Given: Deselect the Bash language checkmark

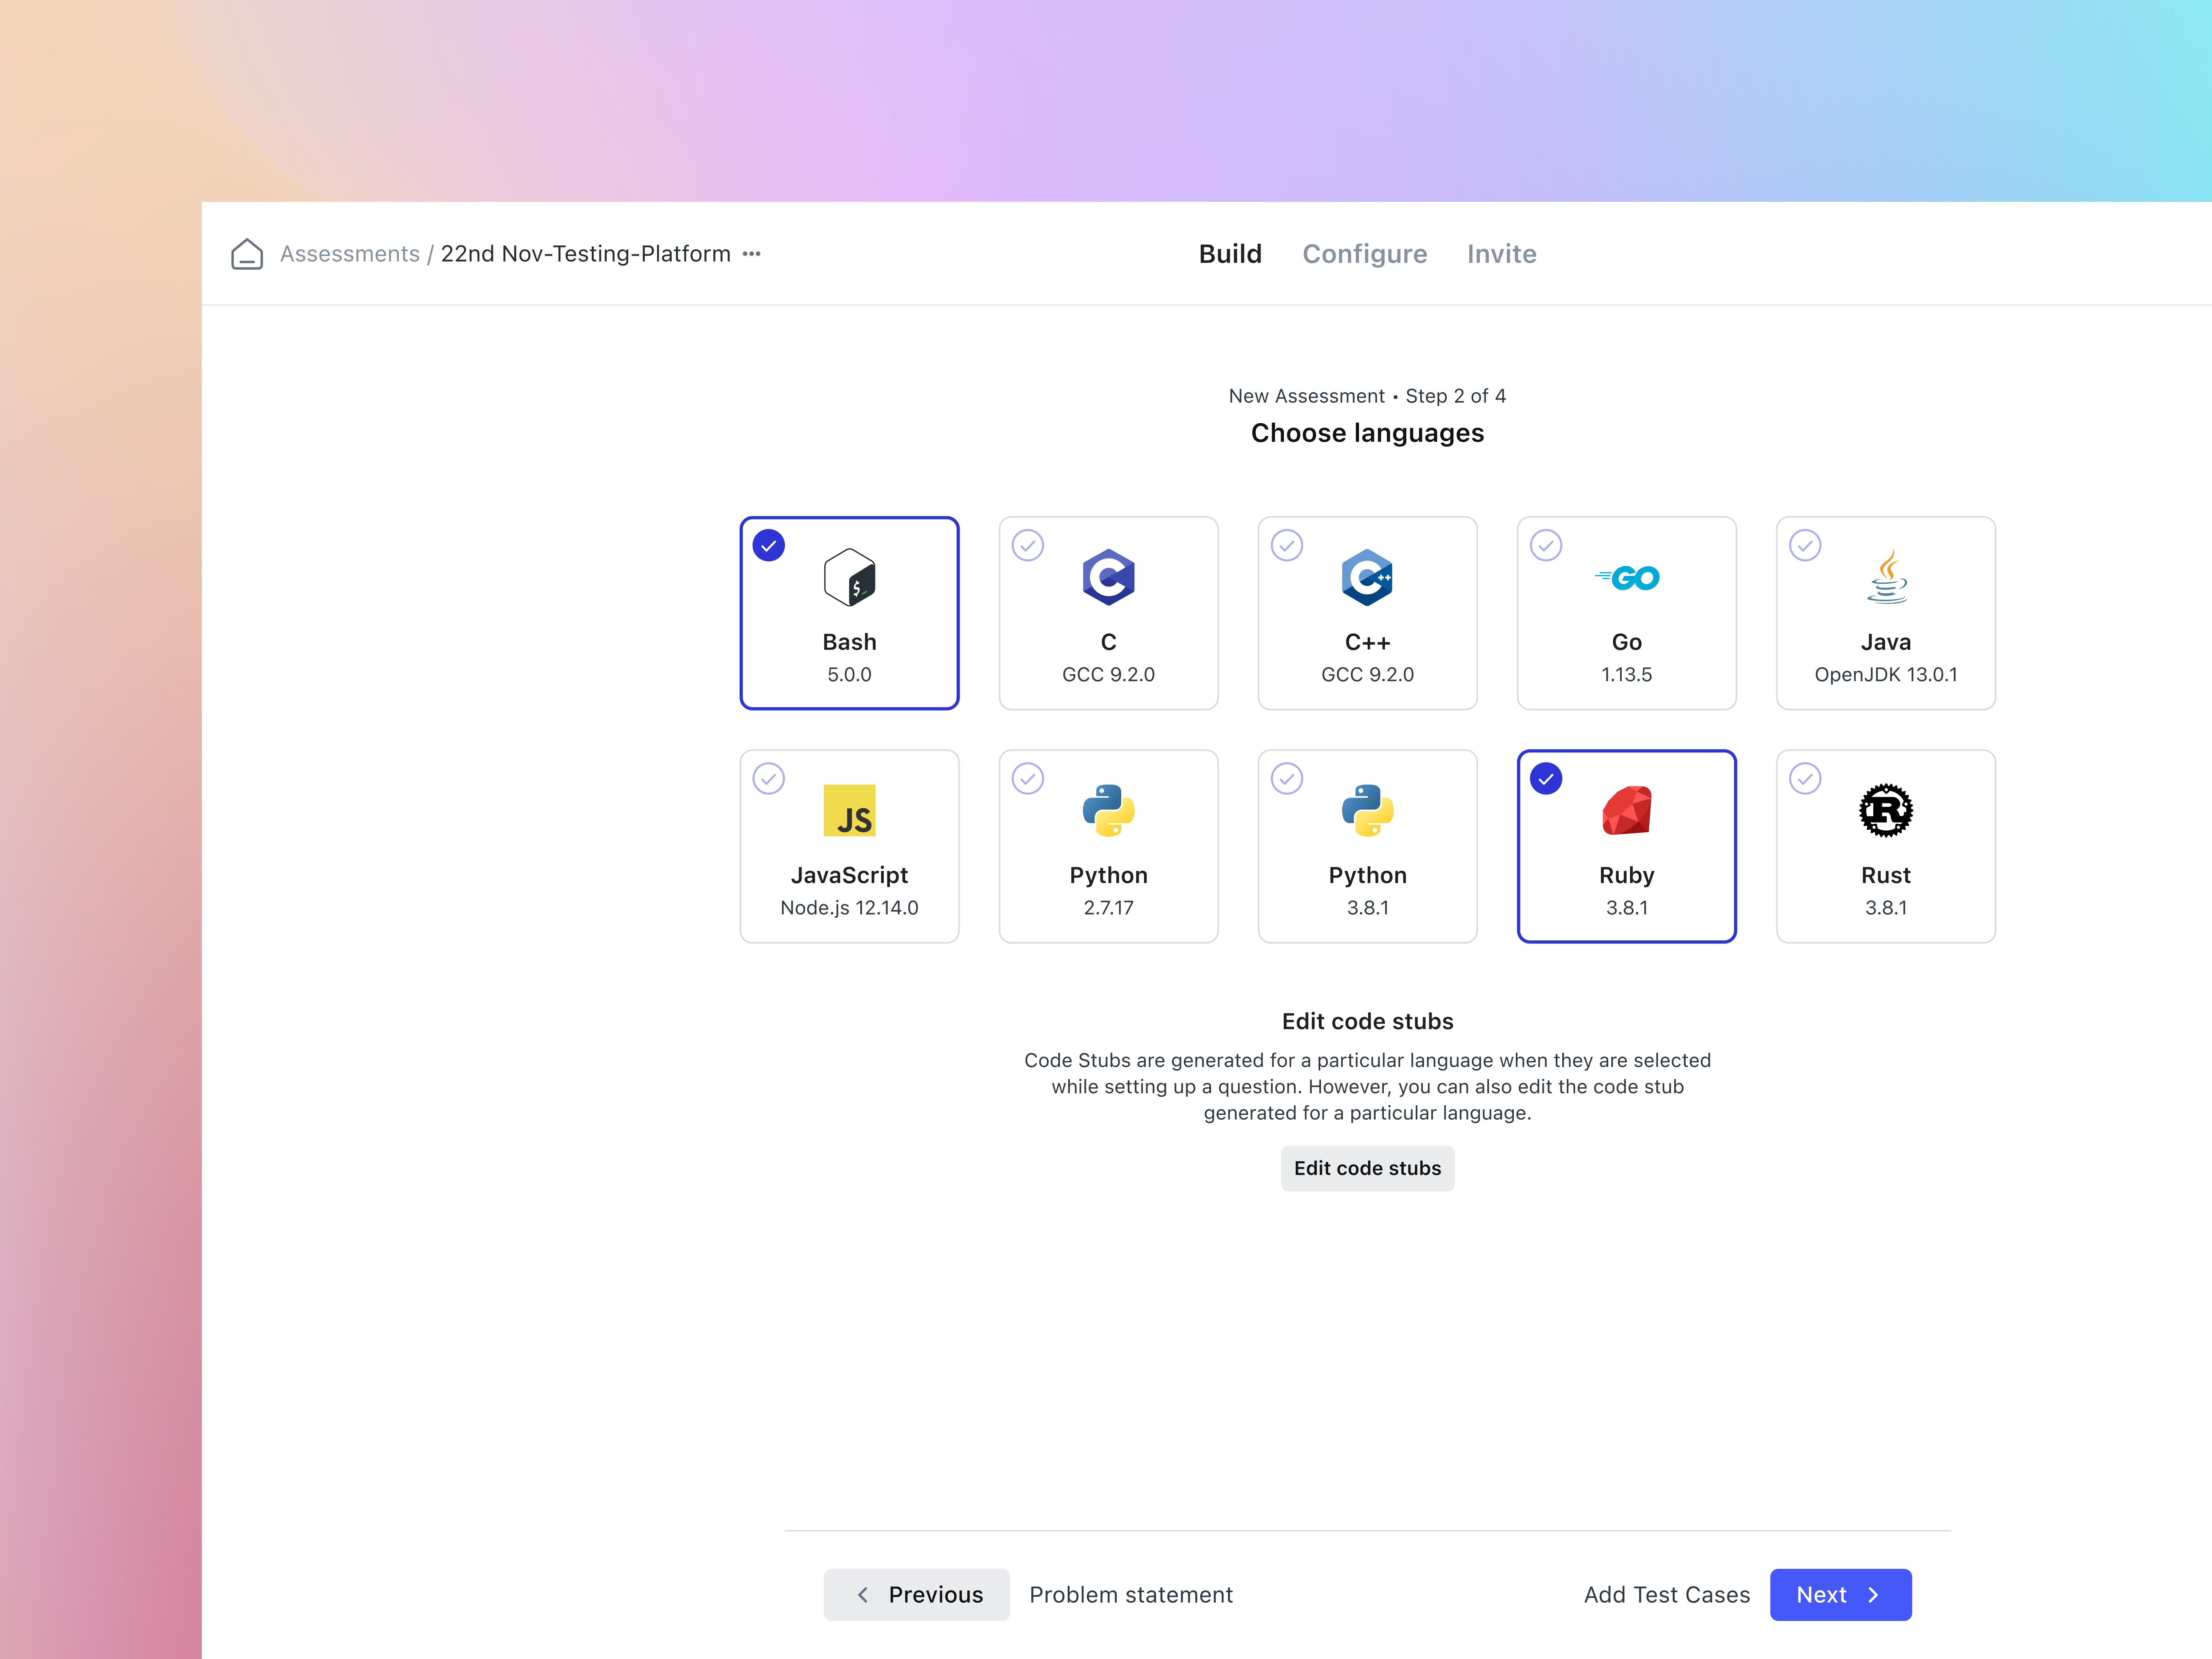Looking at the screenshot, I should click(768, 545).
